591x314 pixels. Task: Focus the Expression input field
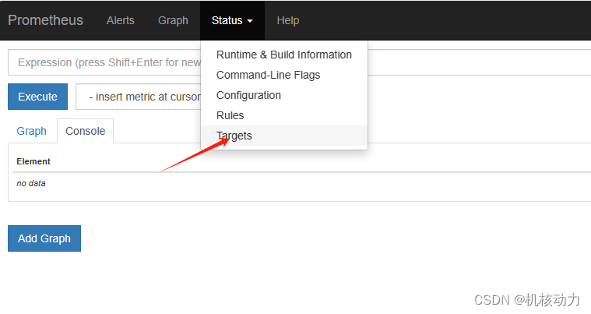point(299,62)
